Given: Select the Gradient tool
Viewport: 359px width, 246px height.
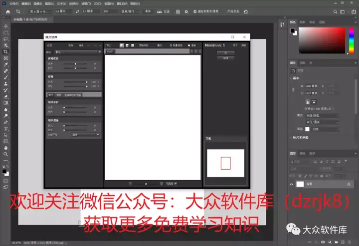Looking at the screenshot, I should 5,103.
